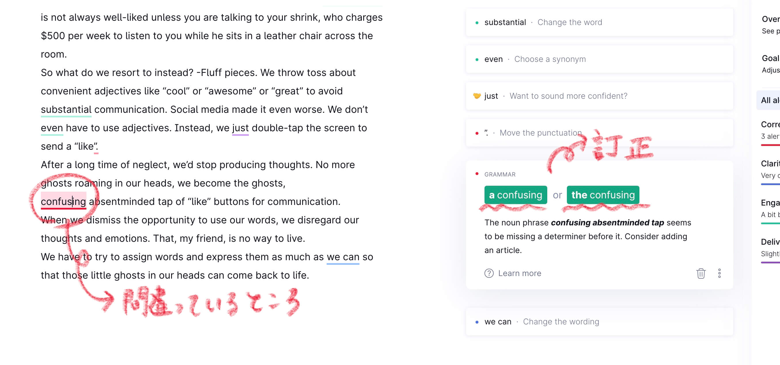This screenshot has height=365, width=780.
Task: Expand the 'substantial' Change the word card
Action: pyautogui.click(x=599, y=22)
